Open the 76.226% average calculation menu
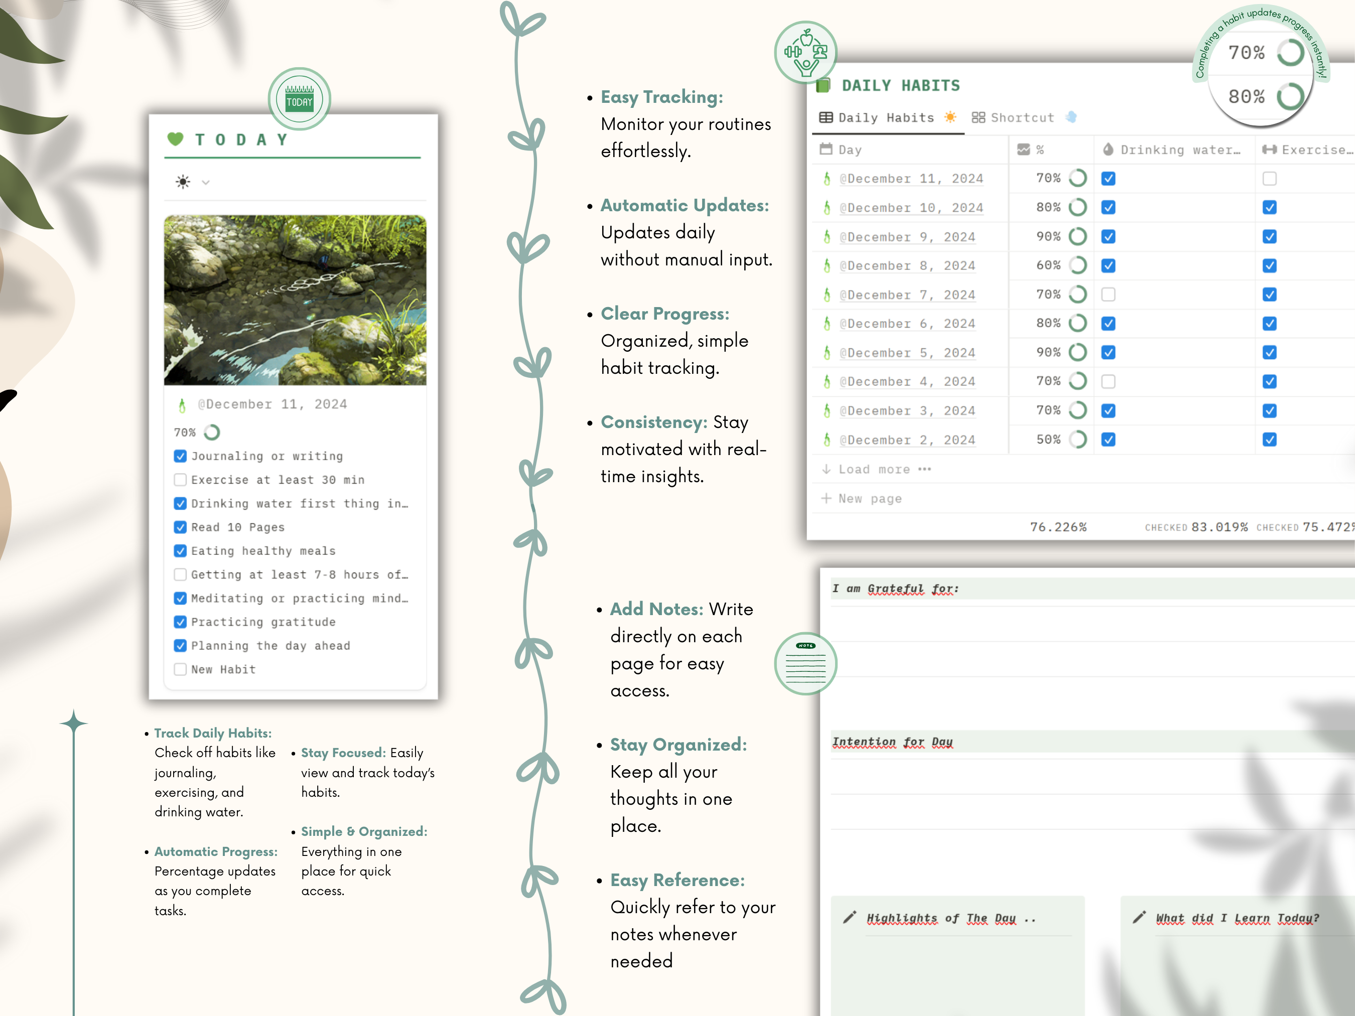The image size is (1355, 1016). coord(1058,527)
